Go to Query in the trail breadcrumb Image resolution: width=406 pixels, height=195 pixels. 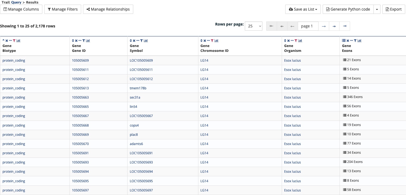16,2
